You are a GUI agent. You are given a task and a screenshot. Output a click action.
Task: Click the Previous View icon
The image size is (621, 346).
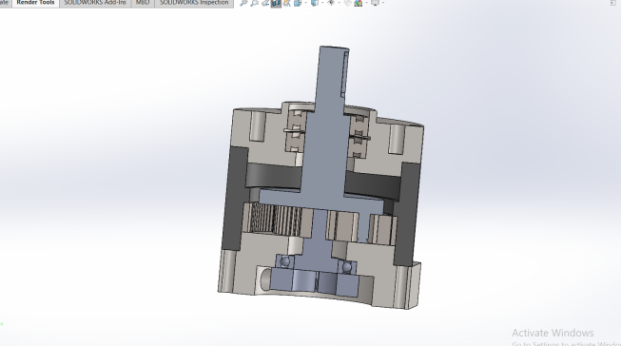pyautogui.click(x=265, y=3)
